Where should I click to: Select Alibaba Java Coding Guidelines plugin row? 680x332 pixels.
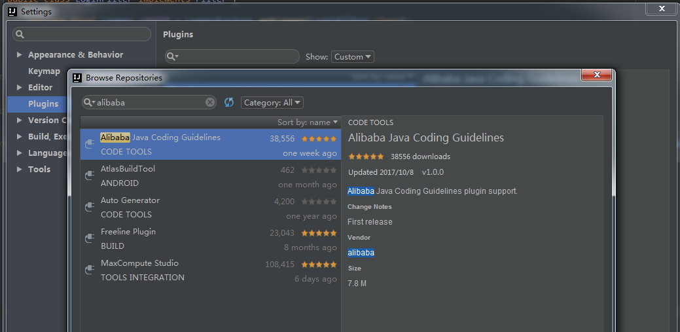(211, 144)
